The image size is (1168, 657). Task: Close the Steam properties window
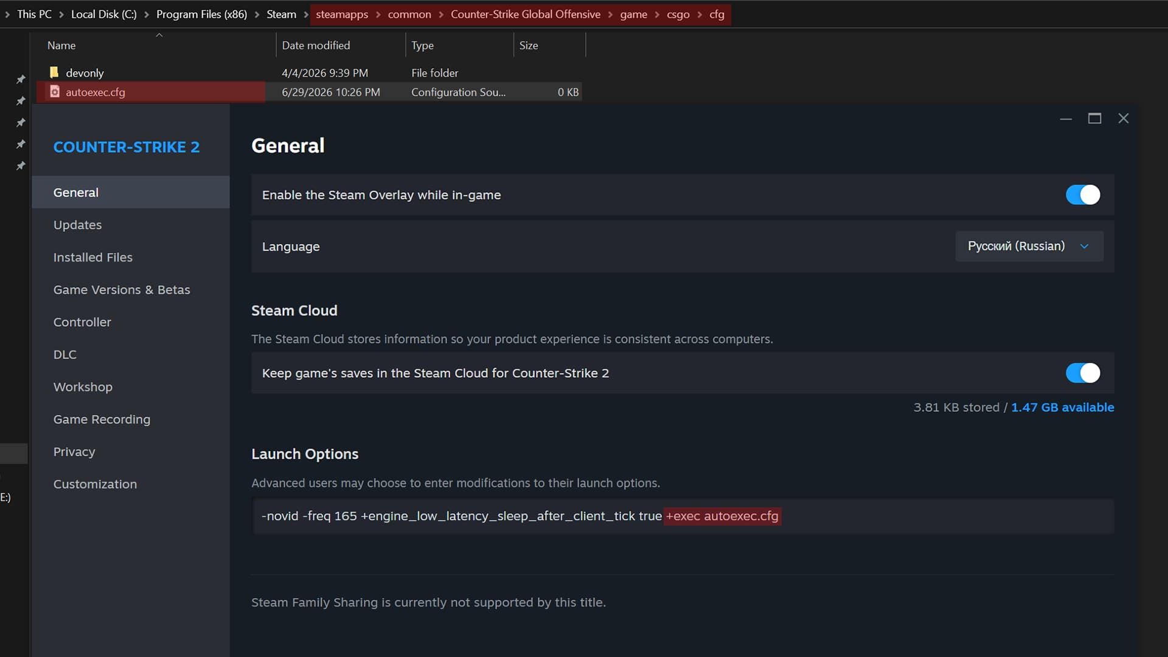coord(1124,119)
